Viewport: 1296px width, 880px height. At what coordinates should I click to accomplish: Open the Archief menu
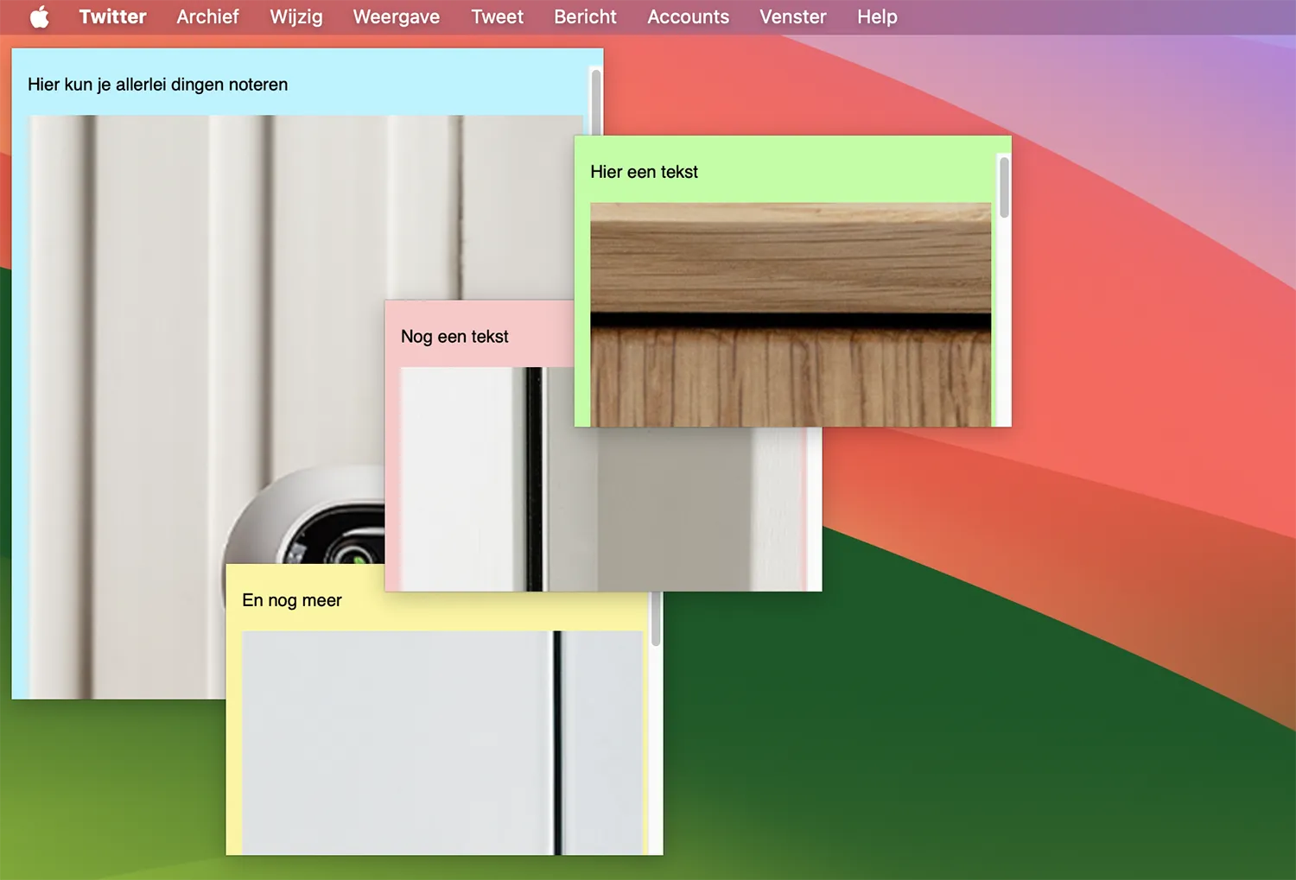[x=207, y=17]
